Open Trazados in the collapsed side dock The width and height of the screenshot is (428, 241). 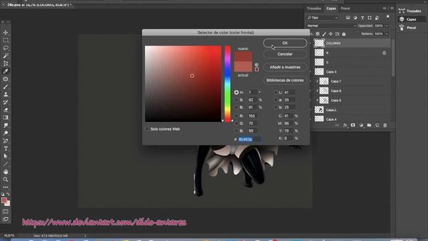[411, 11]
